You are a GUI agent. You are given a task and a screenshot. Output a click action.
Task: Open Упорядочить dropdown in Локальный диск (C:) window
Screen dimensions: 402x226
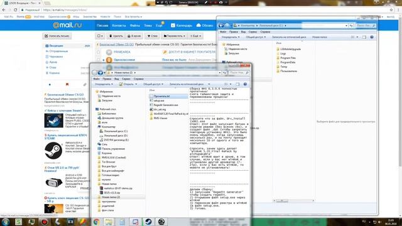(231, 37)
